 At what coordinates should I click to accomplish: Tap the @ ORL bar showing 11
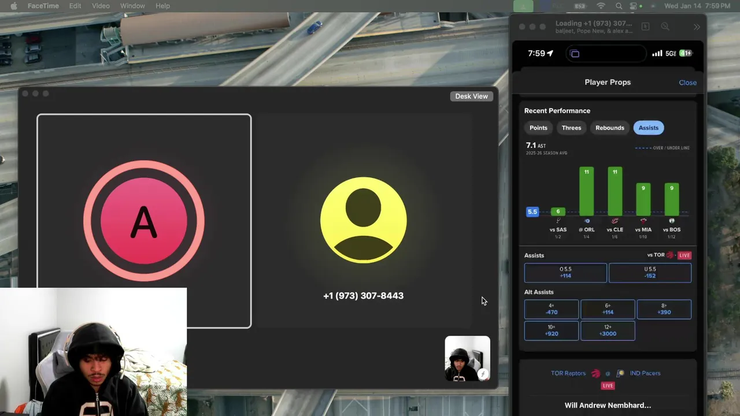tap(586, 191)
